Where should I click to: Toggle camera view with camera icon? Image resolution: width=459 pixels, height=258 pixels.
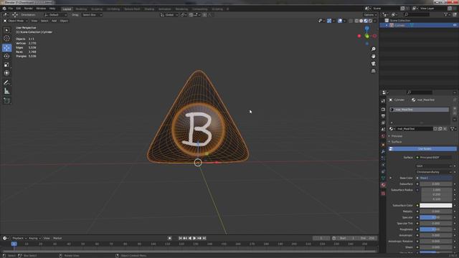pos(373,64)
